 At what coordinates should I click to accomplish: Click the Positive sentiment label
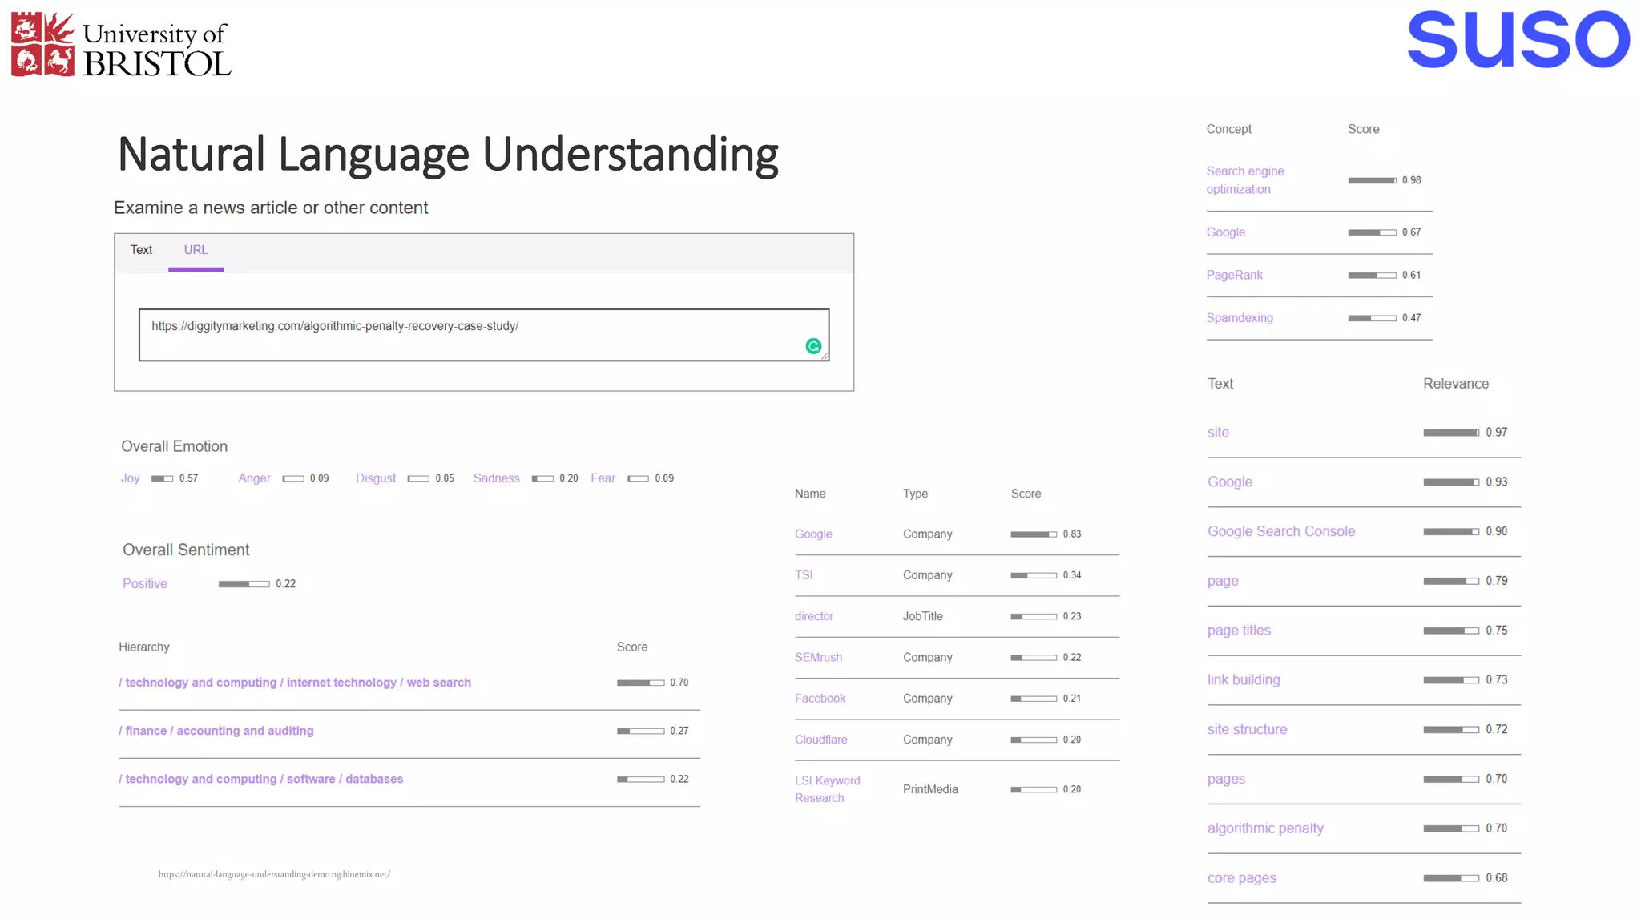[145, 584]
